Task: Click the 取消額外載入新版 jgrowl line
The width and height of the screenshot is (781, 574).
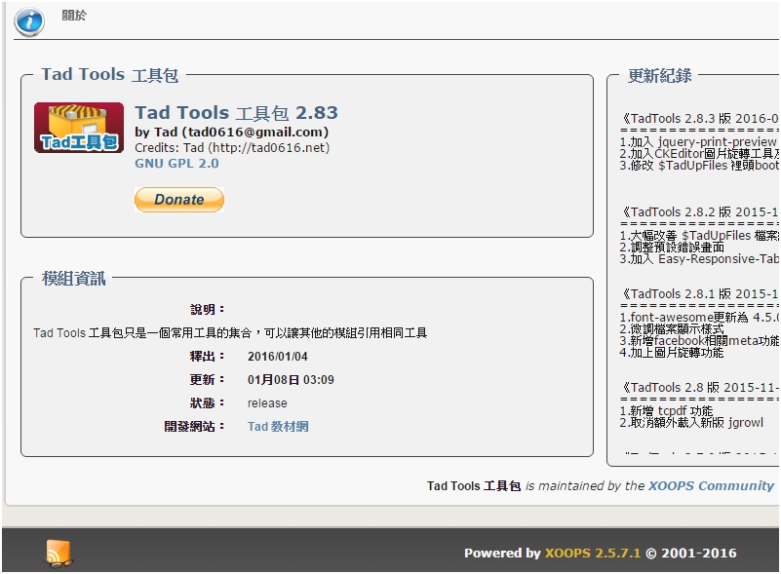Action: [x=691, y=423]
